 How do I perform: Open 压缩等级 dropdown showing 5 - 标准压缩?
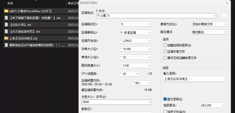(x=135, y=32)
